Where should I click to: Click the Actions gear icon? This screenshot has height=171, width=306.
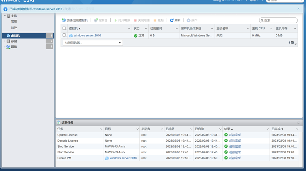189,20
